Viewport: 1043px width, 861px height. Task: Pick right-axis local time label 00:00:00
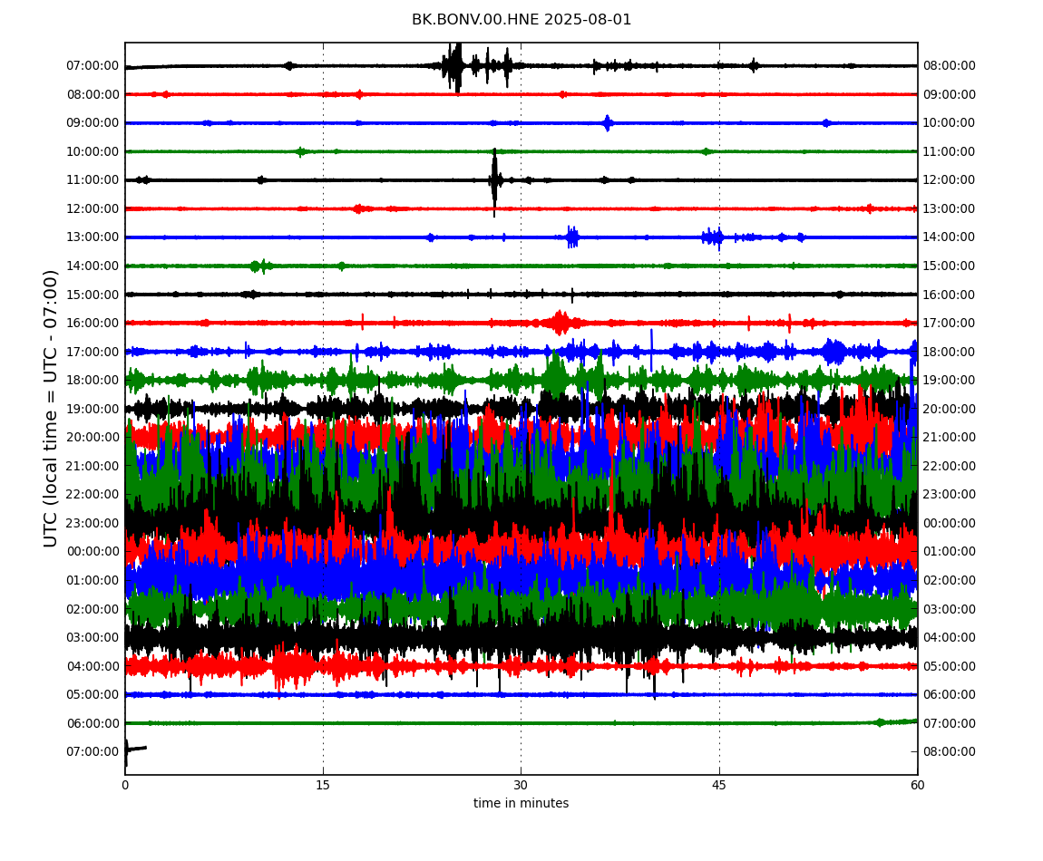(x=950, y=523)
